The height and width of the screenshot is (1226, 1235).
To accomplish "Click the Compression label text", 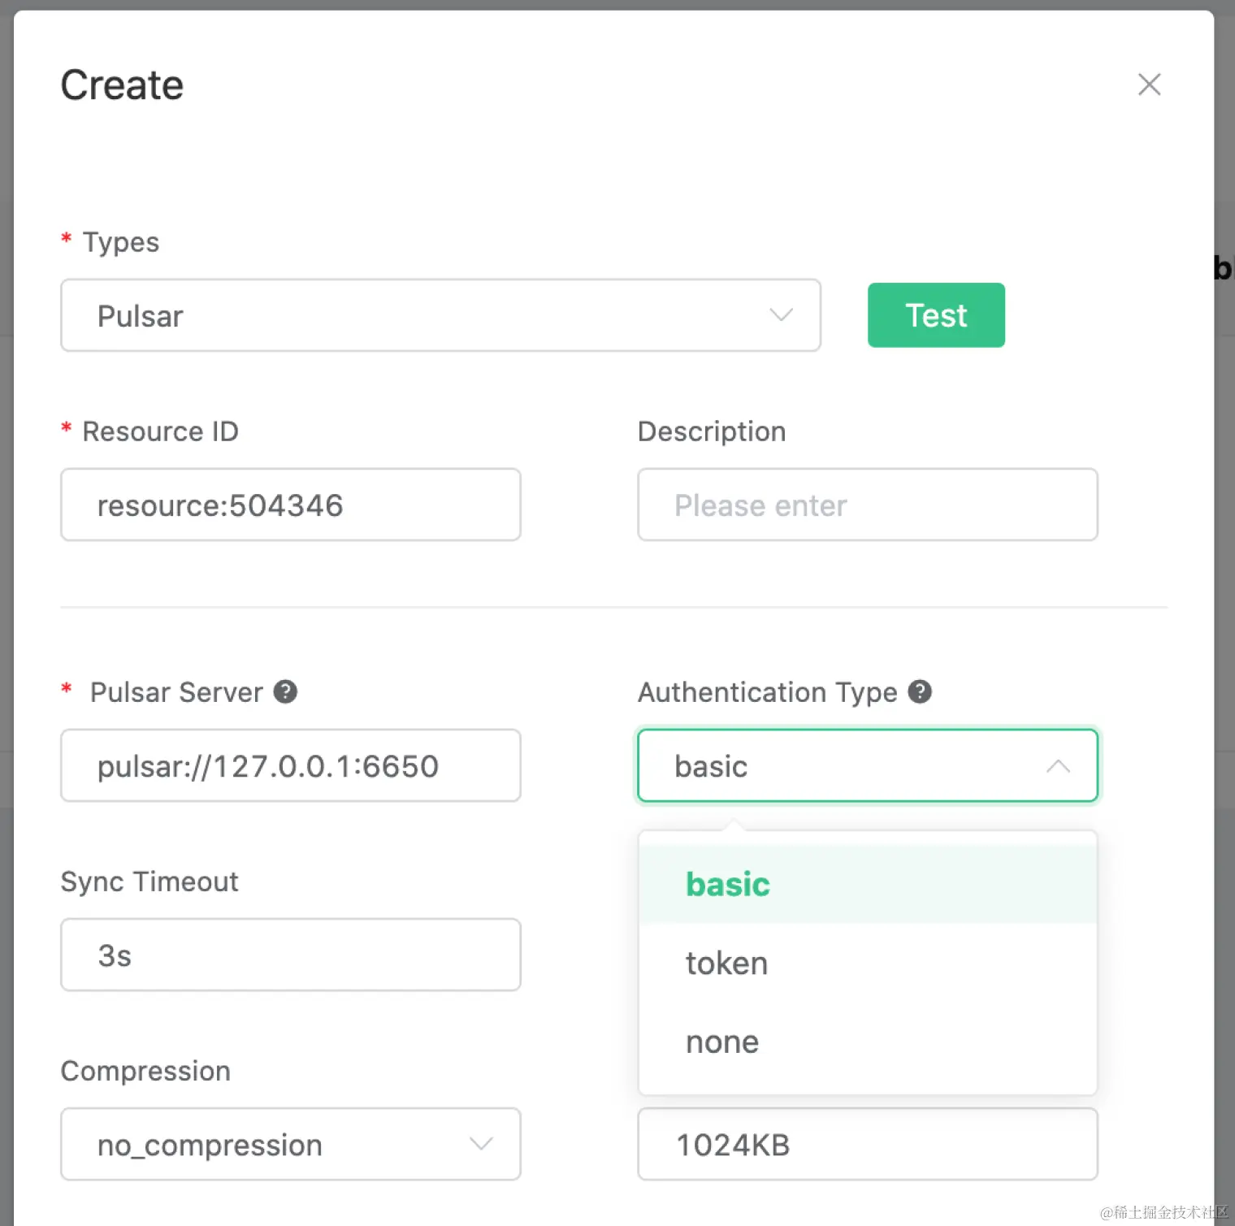I will tap(146, 1071).
